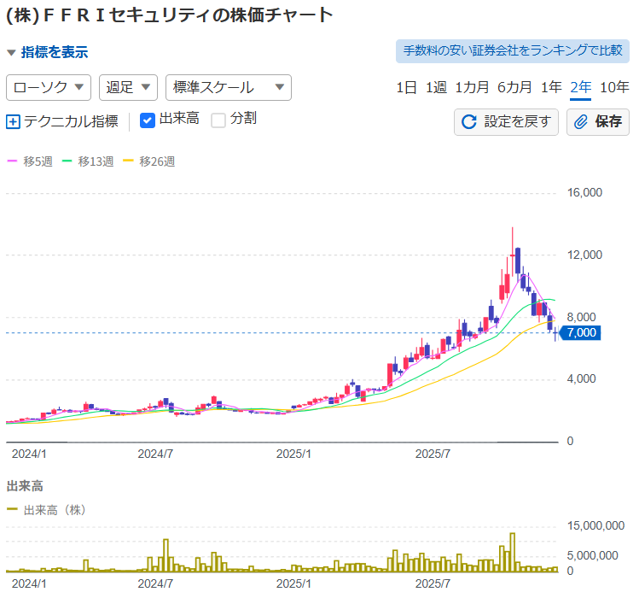Click the paperclip icon in 保存
Screen dimensions: 639x592
(x=581, y=121)
